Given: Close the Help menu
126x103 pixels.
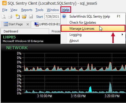Looking at the screenshot, I should [x=66, y=10].
